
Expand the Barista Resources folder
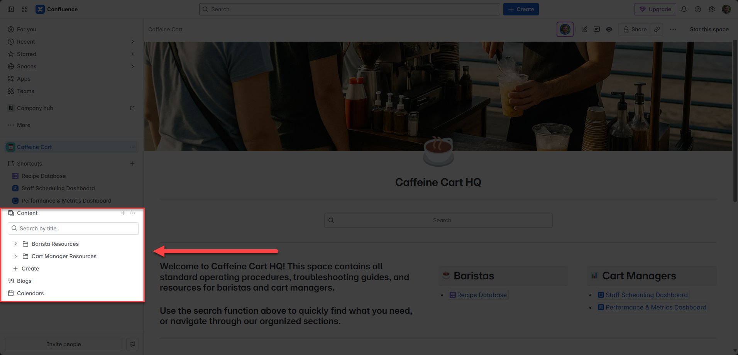(15, 244)
